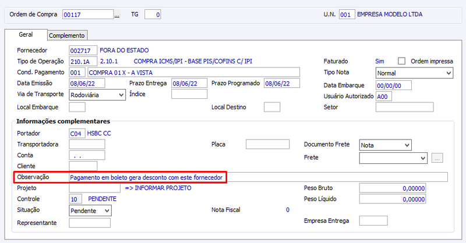Screen dimensions: 466x243
Task: Click the COMPRA ICMS/IPI operation description
Action: click(x=193, y=62)
